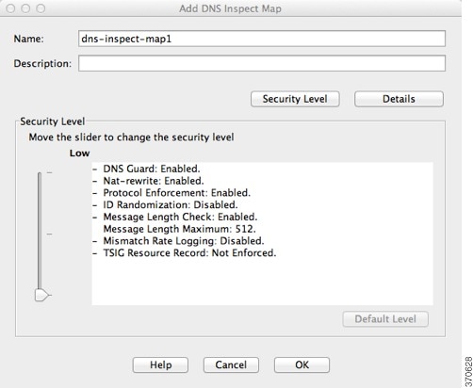Select the Nat-rewrite: Enabled entry
Image resolution: width=473 pixels, height=388 pixels.
coord(154,181)
